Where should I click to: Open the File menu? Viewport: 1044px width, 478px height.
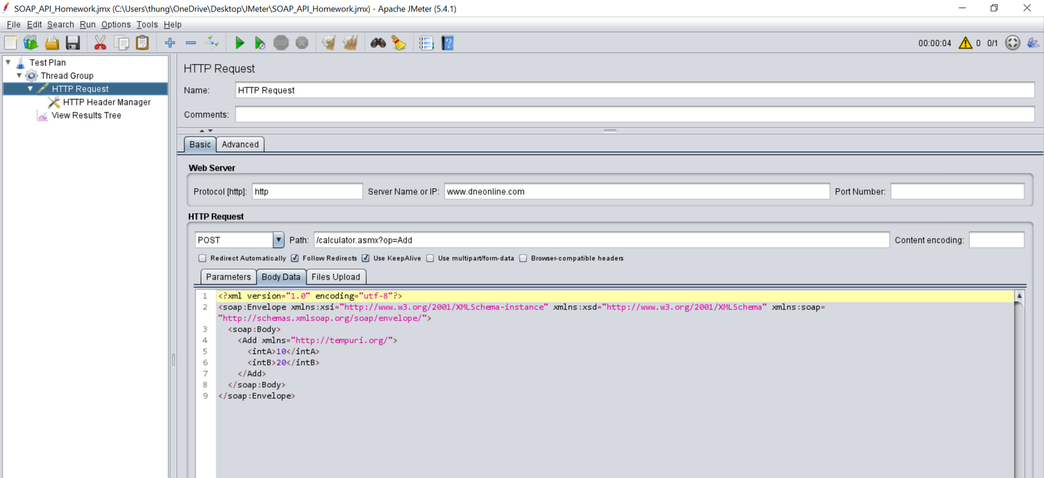point(13,25)
